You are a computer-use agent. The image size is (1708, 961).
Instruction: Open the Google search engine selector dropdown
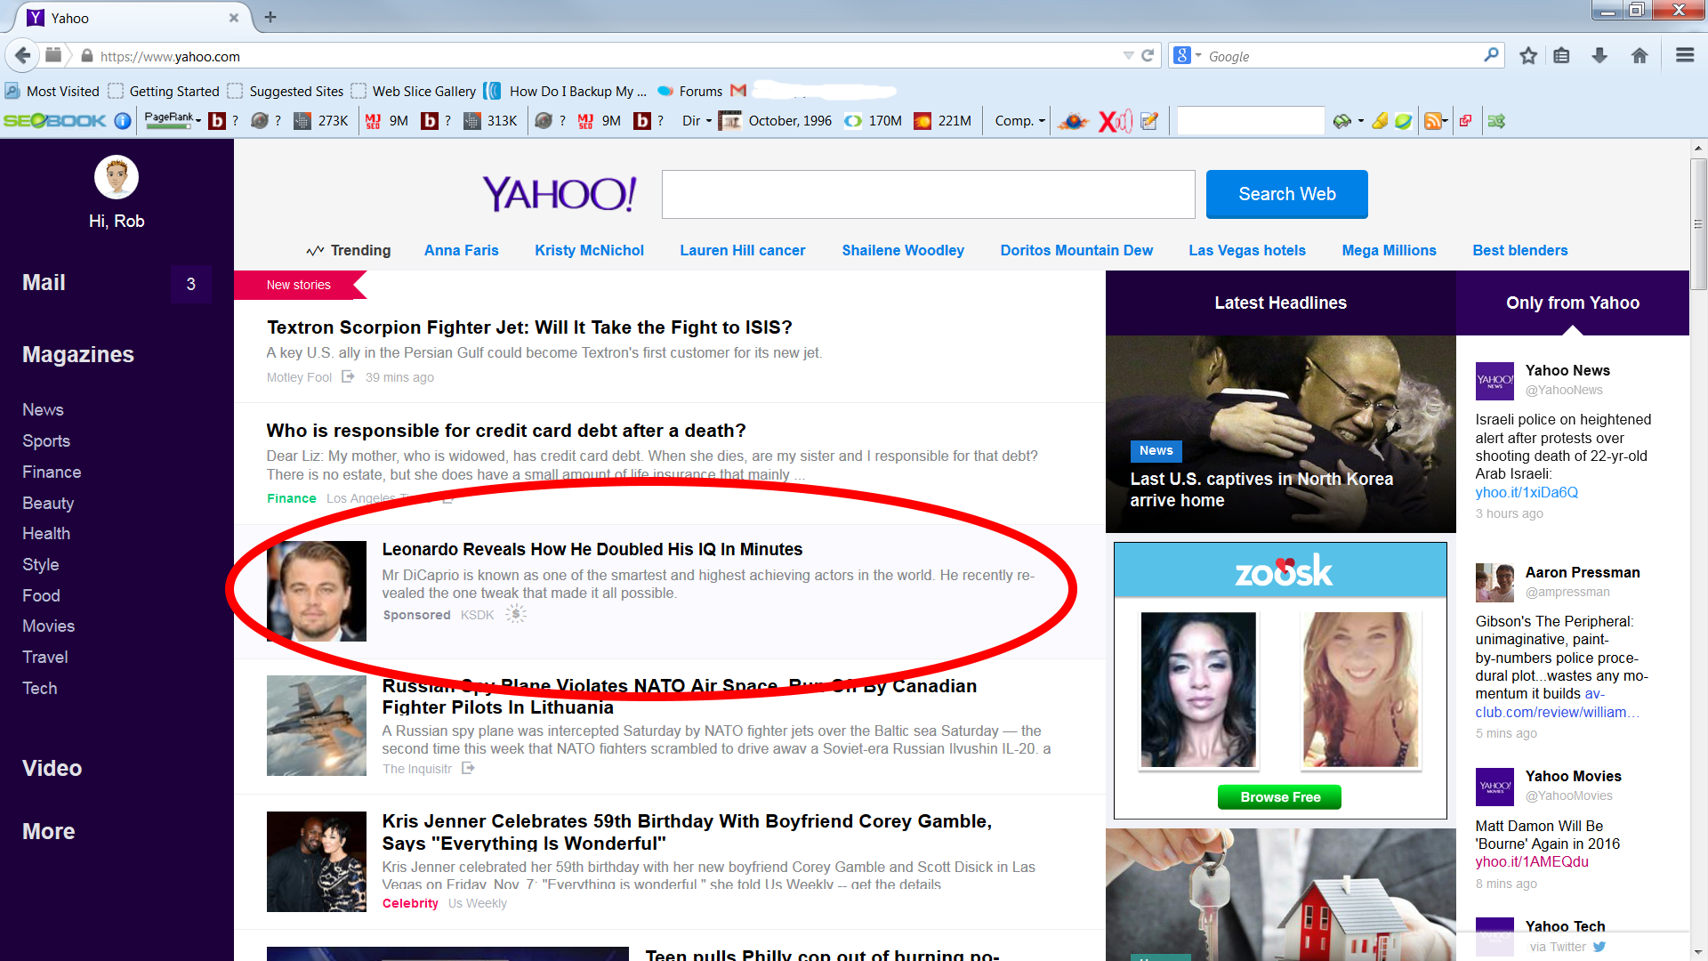pos(1198,55)
